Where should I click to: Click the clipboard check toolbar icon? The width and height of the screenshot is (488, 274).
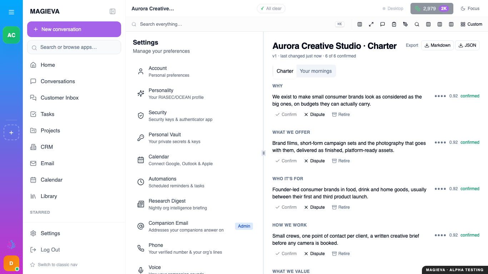[x=394, y=24]
